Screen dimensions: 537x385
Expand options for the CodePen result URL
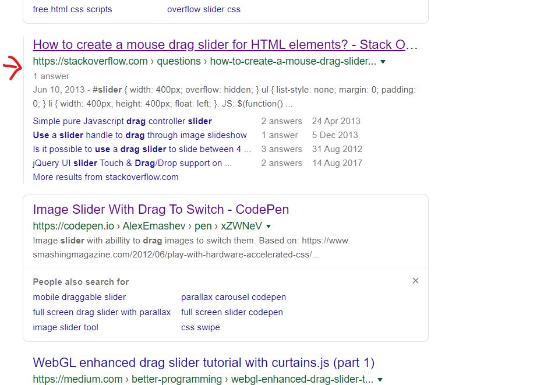268,225
